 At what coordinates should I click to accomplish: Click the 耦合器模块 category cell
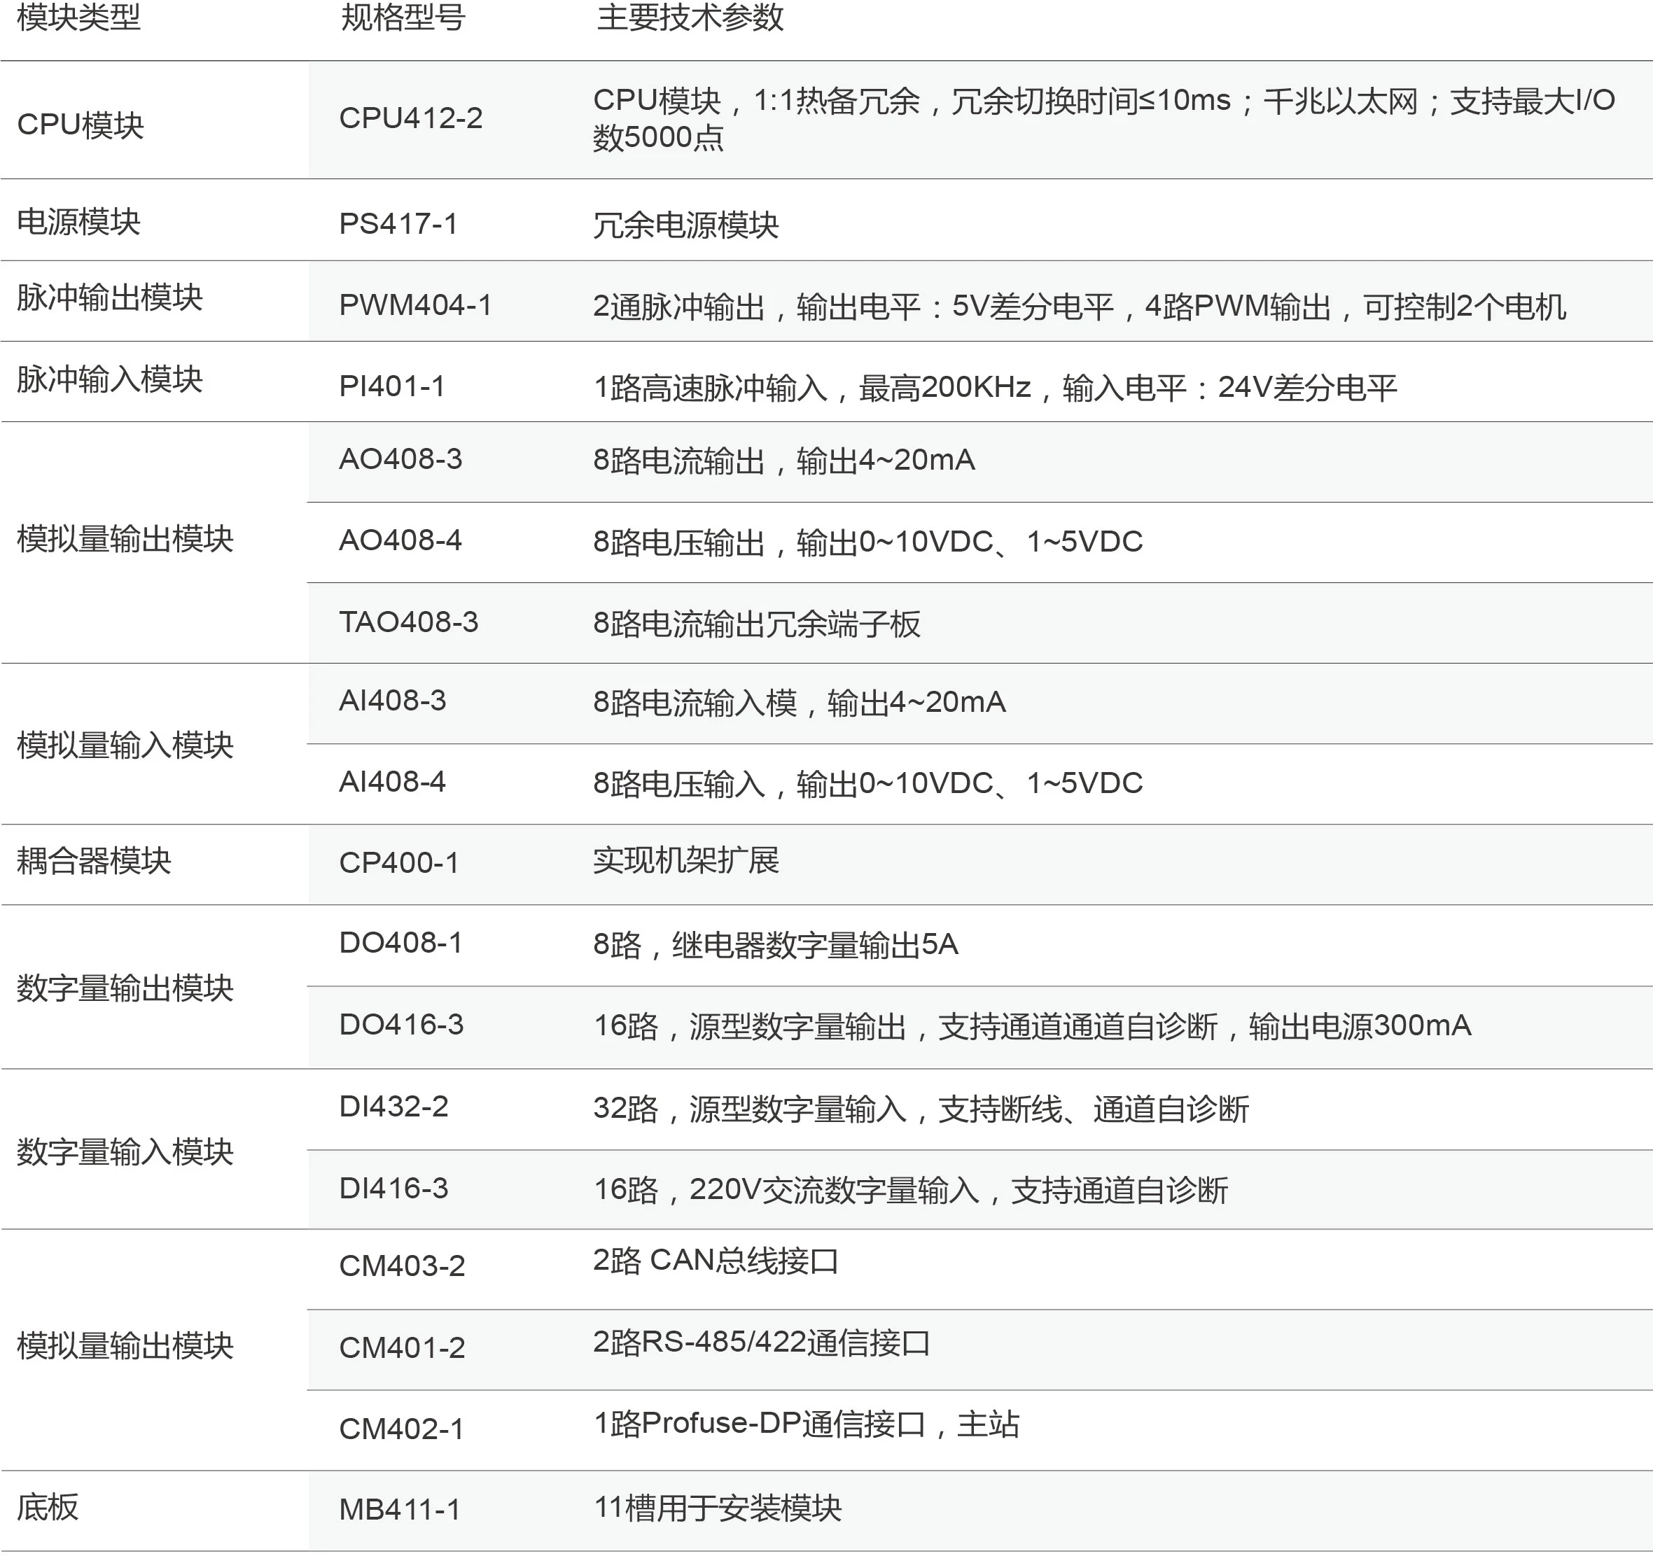(94, 861)
